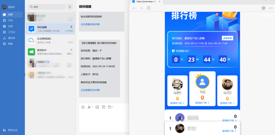The width and height of the screenshot is (275, 135).
Task: Click the scissors screenshot tool icon
Action: coord(89,107)
